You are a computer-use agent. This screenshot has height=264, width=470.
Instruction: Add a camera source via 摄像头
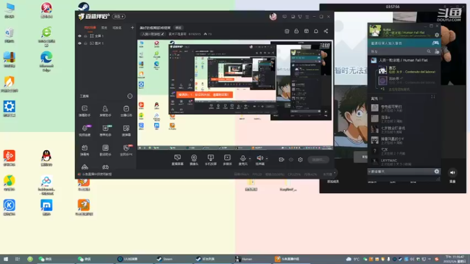(x=194, y=160)
